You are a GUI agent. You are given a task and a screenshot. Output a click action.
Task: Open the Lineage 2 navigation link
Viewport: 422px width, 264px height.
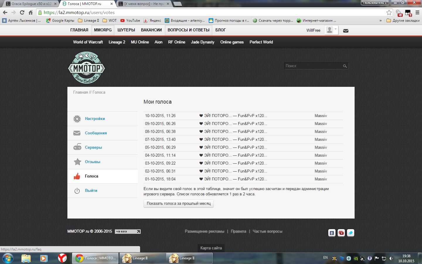(117, 42)
